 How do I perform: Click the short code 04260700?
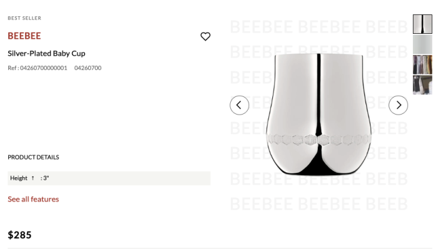coord(88,68)
